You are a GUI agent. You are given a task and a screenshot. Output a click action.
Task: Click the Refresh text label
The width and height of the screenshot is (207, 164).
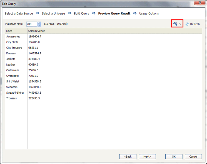click(x=195, y=24)
